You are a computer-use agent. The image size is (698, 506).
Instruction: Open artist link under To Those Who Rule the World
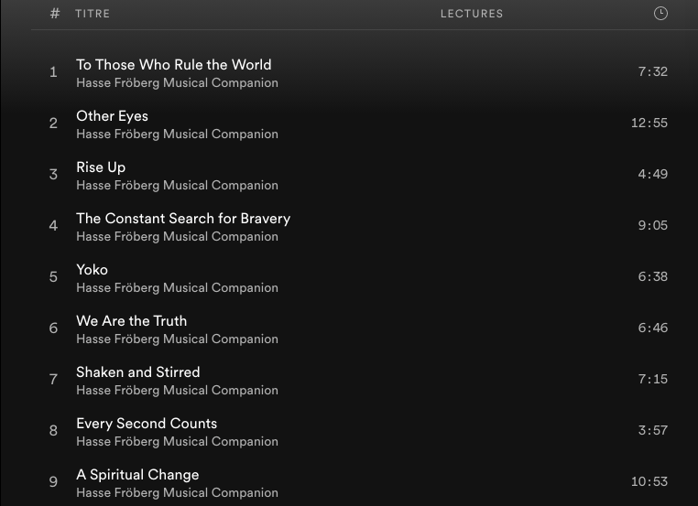click(177, 82)
